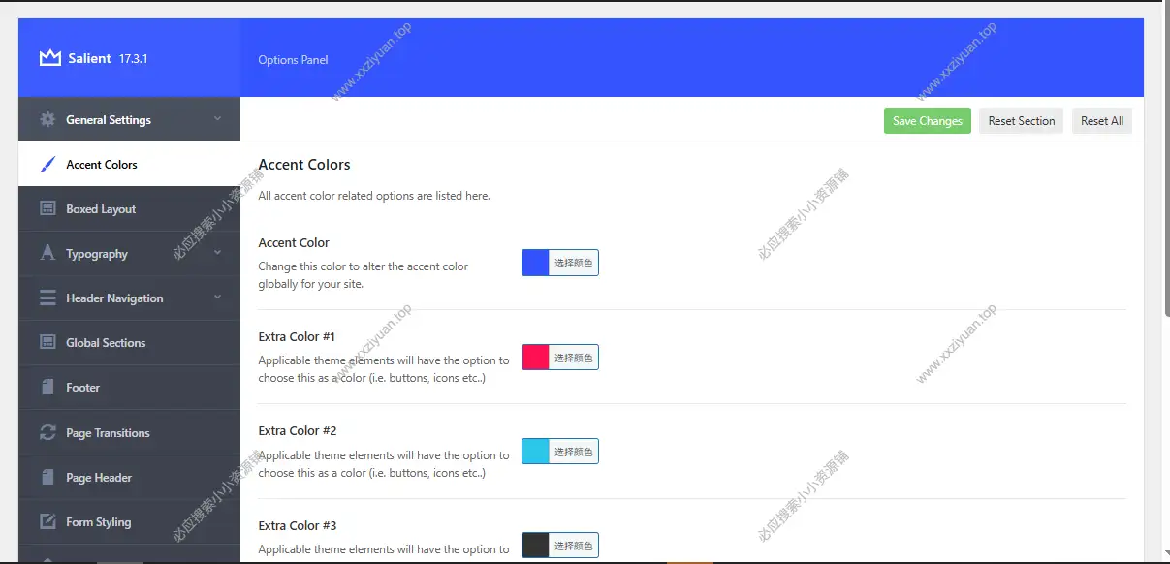The width and height of the screenshot is (1170, 564).
Task: Open the red Extra Color #1 swatch
Action: point(535,358)
